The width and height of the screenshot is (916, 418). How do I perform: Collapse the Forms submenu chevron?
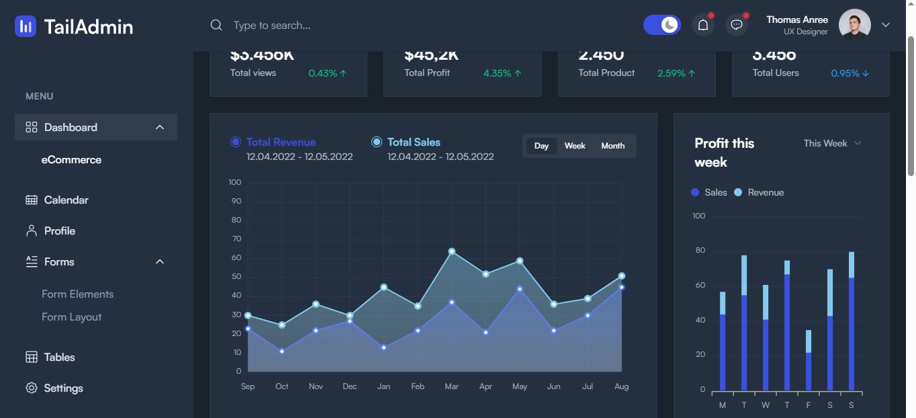coord(160,261)
